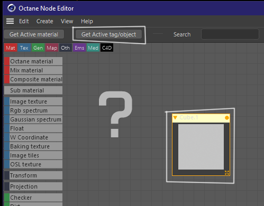
Task: Add an Image texture node
Action: 33,101
